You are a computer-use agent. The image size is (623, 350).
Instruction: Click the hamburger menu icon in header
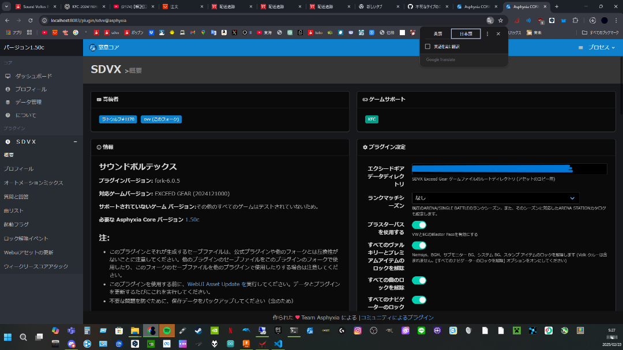(x=580, y=48)
